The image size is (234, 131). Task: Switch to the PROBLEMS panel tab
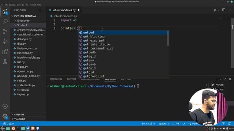[56, 79]
